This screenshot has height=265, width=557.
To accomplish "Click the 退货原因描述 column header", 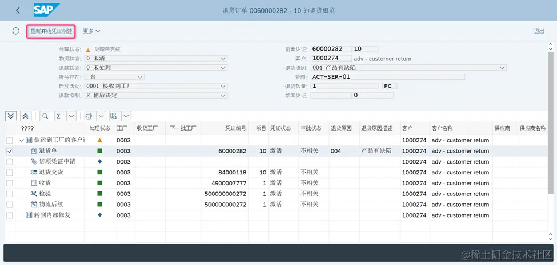I will [377, 128].
